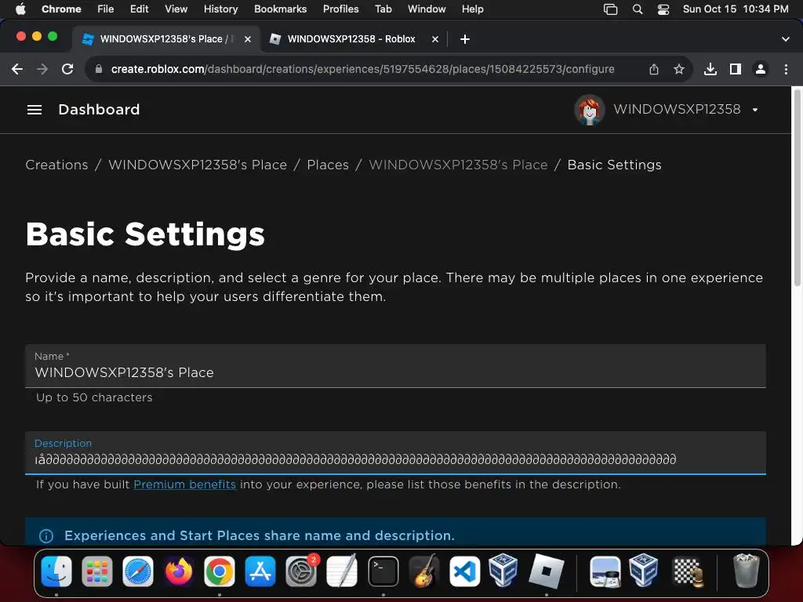Switch to WINDOWSXP12358 - Roblox tab
This screenshot has width=803, height=602.
351,39
